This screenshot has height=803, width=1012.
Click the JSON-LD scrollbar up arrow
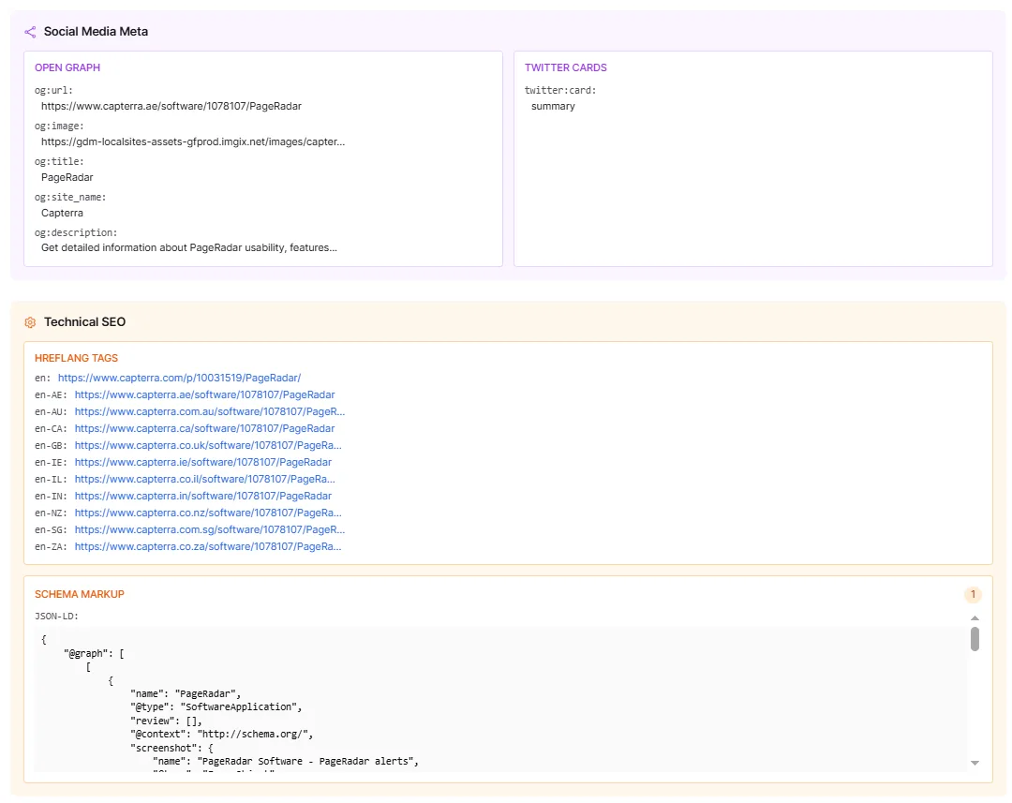975,617
